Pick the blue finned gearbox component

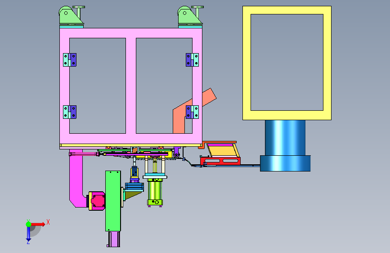click(134, 187)
